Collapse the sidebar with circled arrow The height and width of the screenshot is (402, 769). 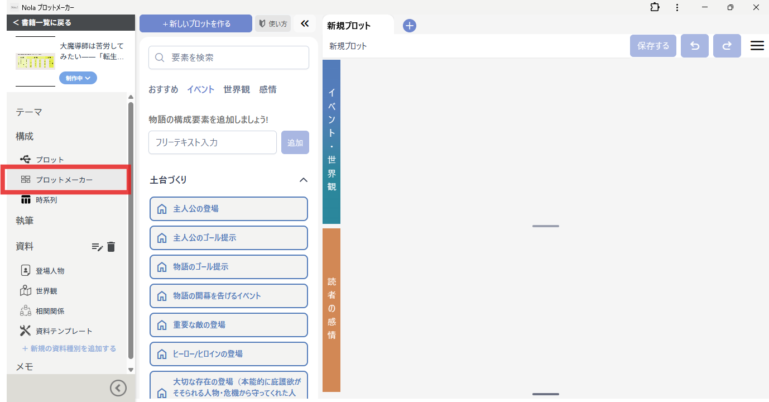point(118,388)
